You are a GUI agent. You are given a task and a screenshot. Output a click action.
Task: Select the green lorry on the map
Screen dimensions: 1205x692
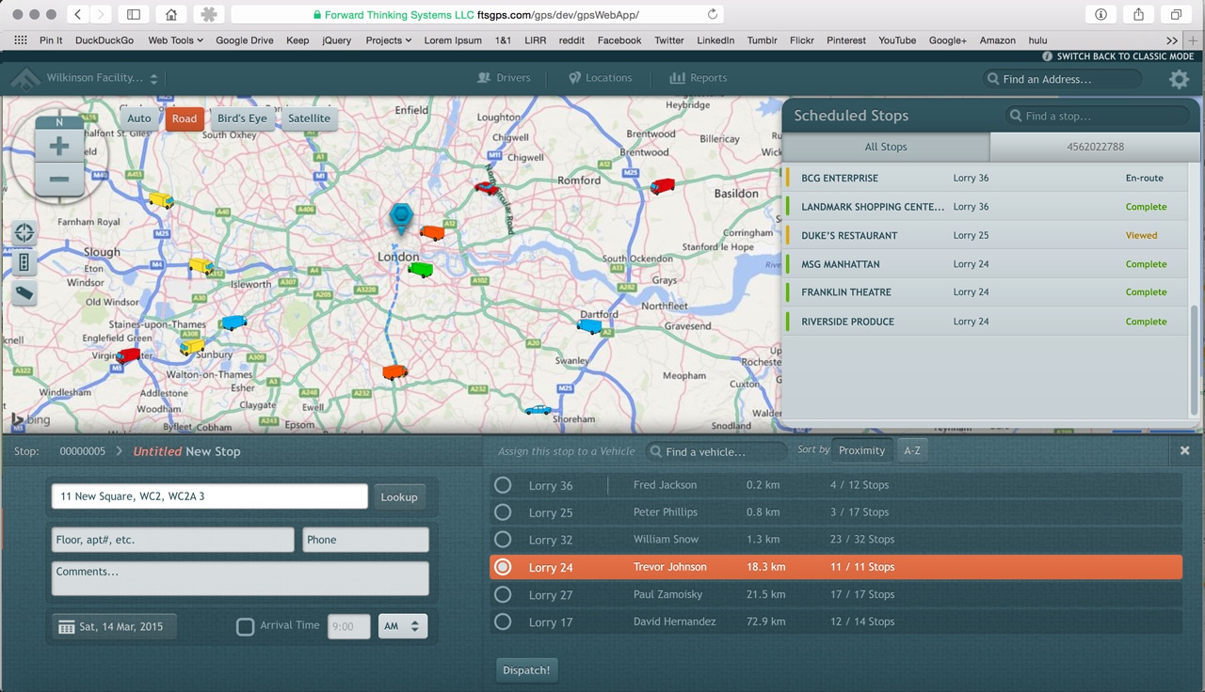pyautogui.click(x=420, y=269)
